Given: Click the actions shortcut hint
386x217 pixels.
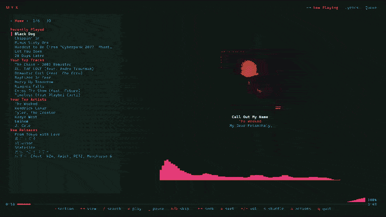Looking at the screenshot, I should coord(301,209).
